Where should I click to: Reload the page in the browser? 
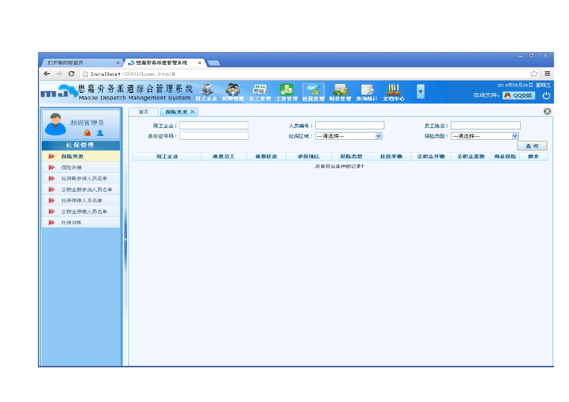coord(72,74)
